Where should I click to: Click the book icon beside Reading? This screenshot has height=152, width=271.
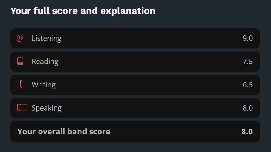coord(21,61)
